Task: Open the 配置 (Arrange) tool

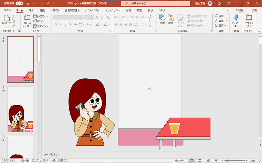Action: (171, 18)
